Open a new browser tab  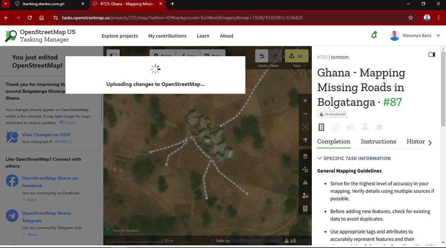pyautogui.click(x=172, y=4)
